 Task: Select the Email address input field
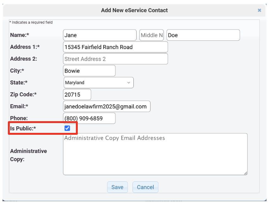point(107,106)
